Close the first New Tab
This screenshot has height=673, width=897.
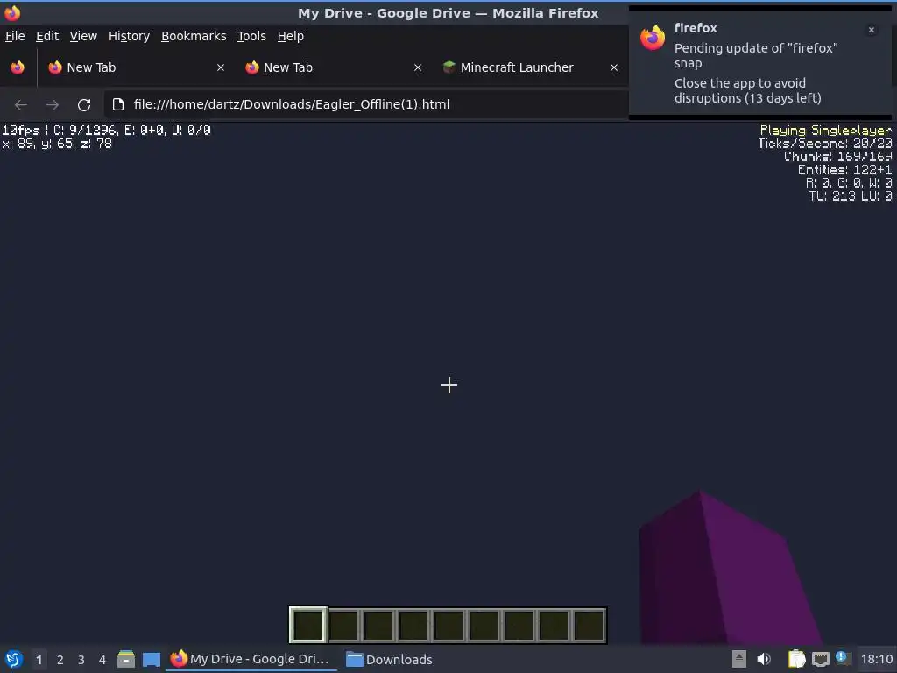221,67
